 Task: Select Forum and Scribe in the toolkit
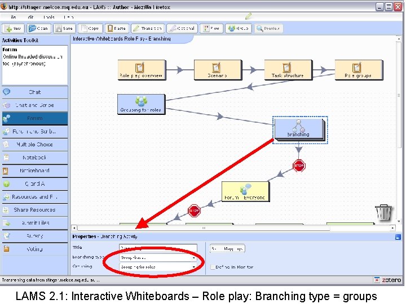point(35,131)
